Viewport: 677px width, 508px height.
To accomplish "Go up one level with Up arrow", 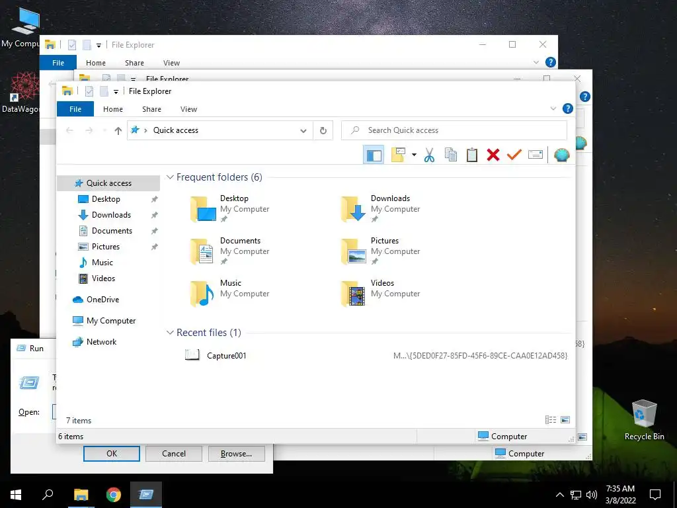I will point(118,130).
